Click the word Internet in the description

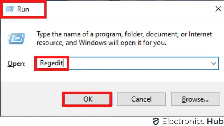click(200, 34)
